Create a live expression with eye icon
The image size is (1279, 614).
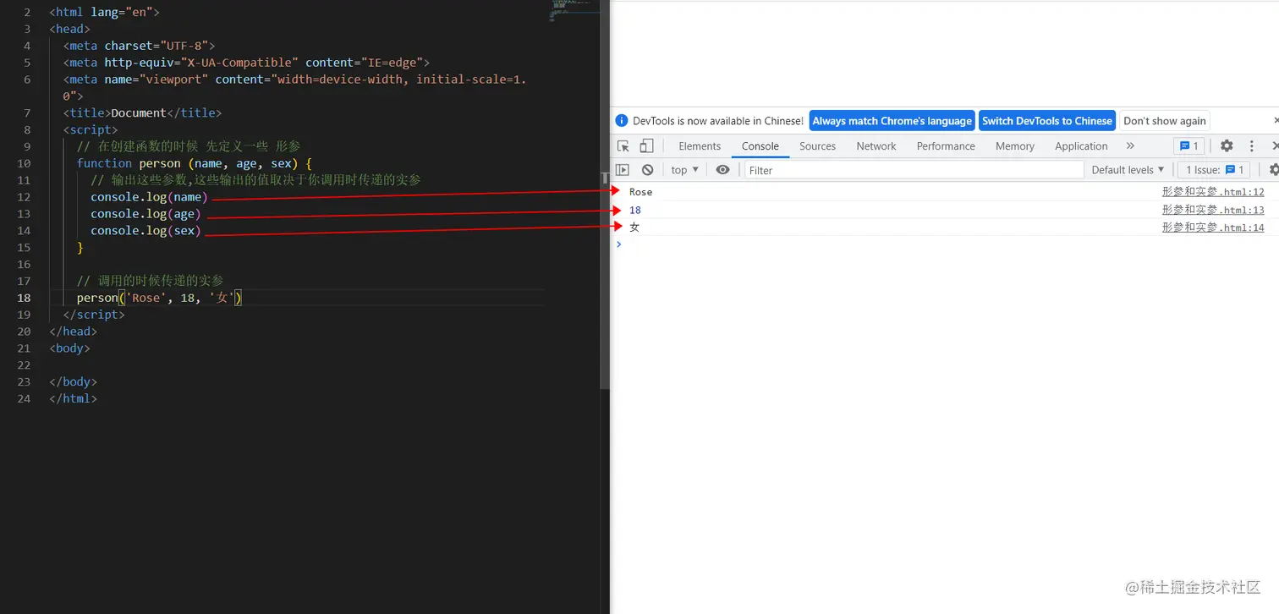[x=722, y=170]
